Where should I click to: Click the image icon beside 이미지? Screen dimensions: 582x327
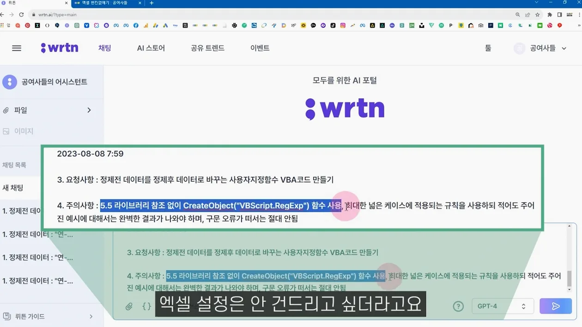point(6,131)
